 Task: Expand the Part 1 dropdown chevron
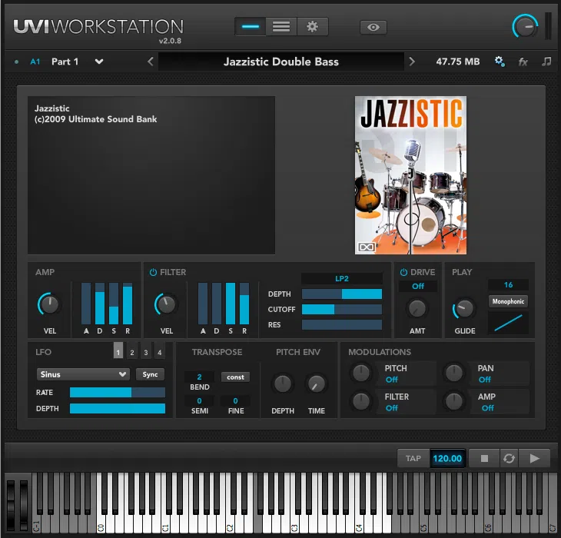99,61
